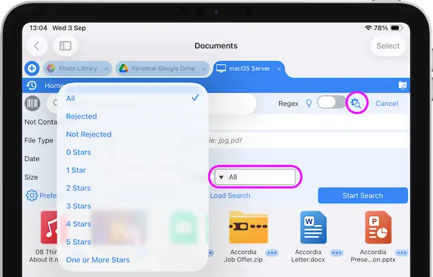Screen dimensions: 433x277
Task: Open advanced search settings gear icon
Action: pyautogui.click(x=356, y=103)
